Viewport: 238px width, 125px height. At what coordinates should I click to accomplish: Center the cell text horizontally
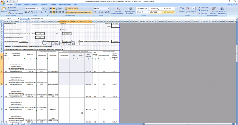pyautogui.click(x=54, y=12)
